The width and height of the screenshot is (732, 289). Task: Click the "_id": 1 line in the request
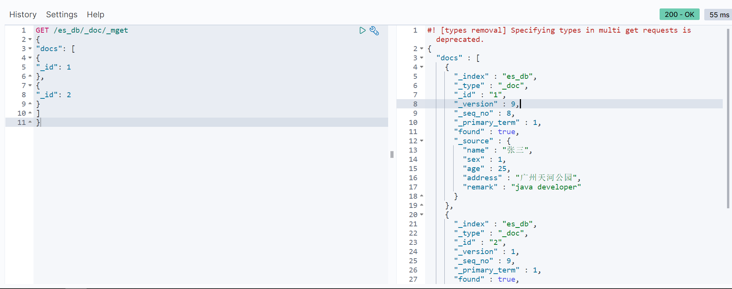(x=54, y=67)
